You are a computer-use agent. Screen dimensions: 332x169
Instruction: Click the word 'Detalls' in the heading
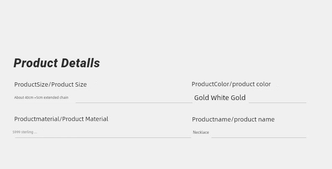pos(81,63)
